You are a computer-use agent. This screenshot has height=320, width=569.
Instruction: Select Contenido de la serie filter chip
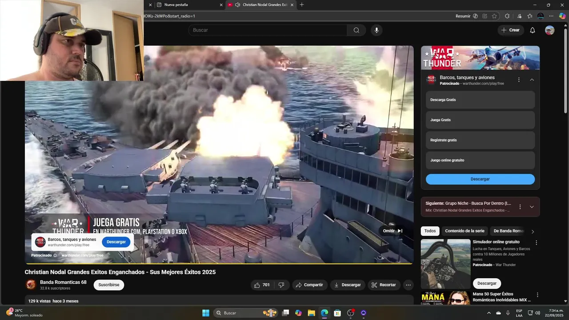click(465, 231)
